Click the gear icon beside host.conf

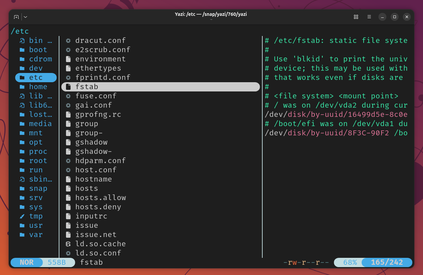pyautogui.click(x=68, y=170)
